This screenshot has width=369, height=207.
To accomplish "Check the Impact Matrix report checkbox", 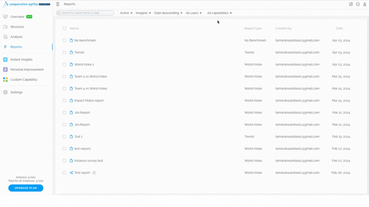I will [64, 100].
